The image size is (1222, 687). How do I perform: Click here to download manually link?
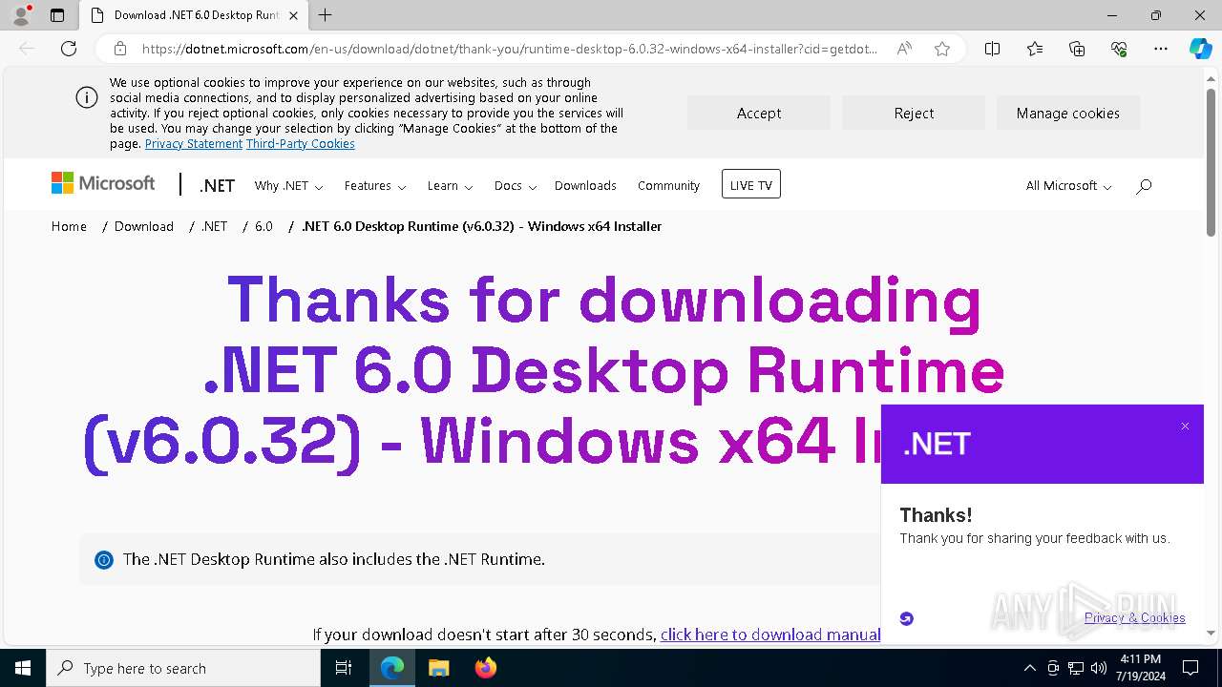[770, 635]
